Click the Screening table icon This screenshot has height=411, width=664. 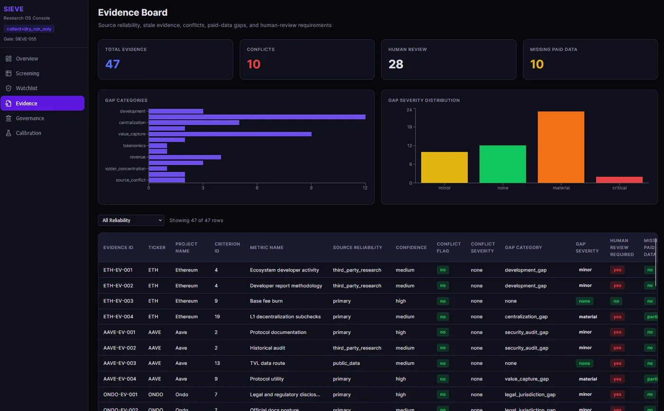tap(9, 74)
